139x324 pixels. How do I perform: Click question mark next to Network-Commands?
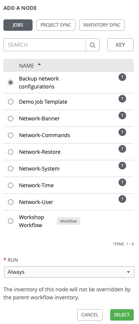coord(122,132)
